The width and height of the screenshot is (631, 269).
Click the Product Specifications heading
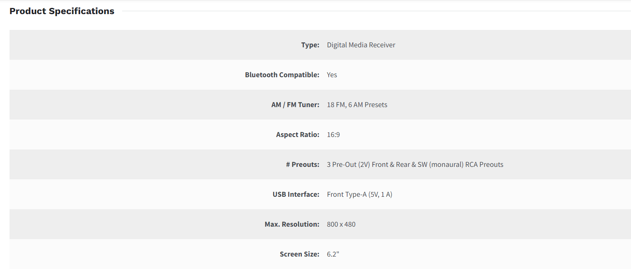coord(62,11)
